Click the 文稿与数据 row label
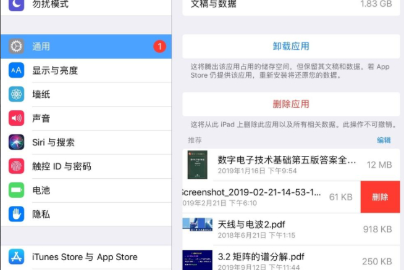 (x=213, y=4)
